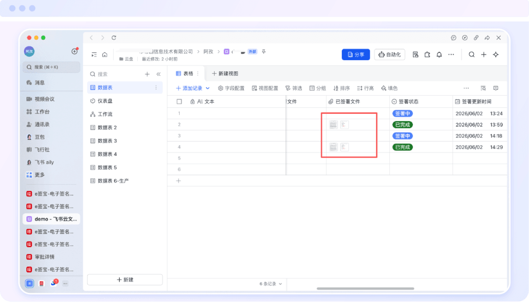Viewport: 529px width, 306px height.
Task: Open the 字段配置 field settings
Action: pyautogui.click(x=231, y=88)
